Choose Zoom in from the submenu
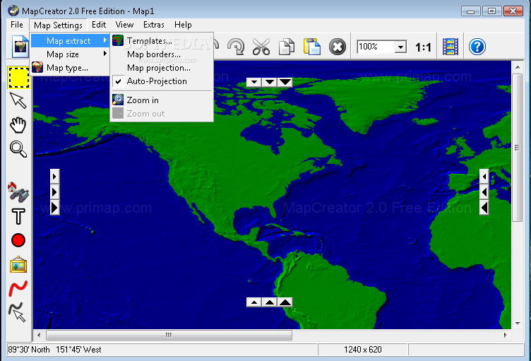 pyautogui.click(x=162, y=100)
